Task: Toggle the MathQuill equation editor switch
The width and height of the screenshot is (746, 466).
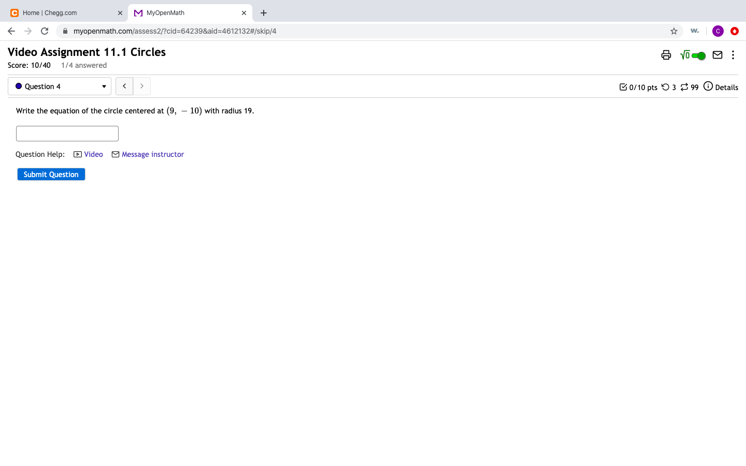Action: tap(693, 55)
